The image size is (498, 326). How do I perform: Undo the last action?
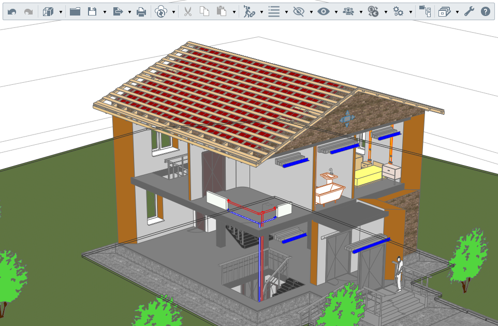[x=12, y=12]
